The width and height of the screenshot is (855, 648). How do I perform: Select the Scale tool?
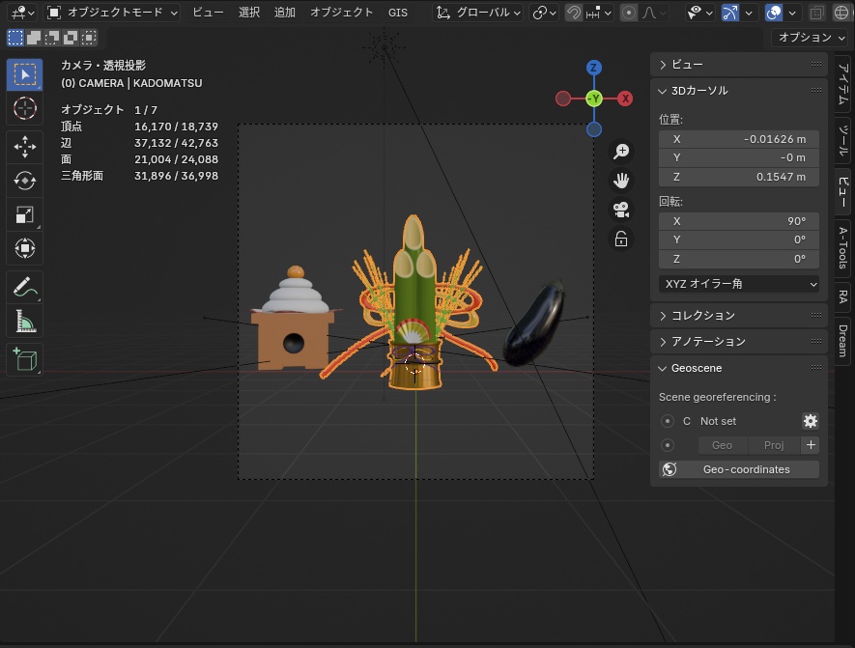tap(24, 214)
